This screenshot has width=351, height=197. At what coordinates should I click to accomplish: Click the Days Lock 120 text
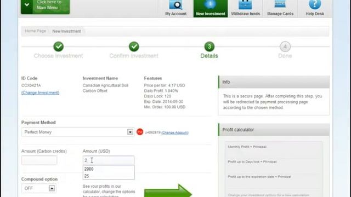tap(157, 96)
